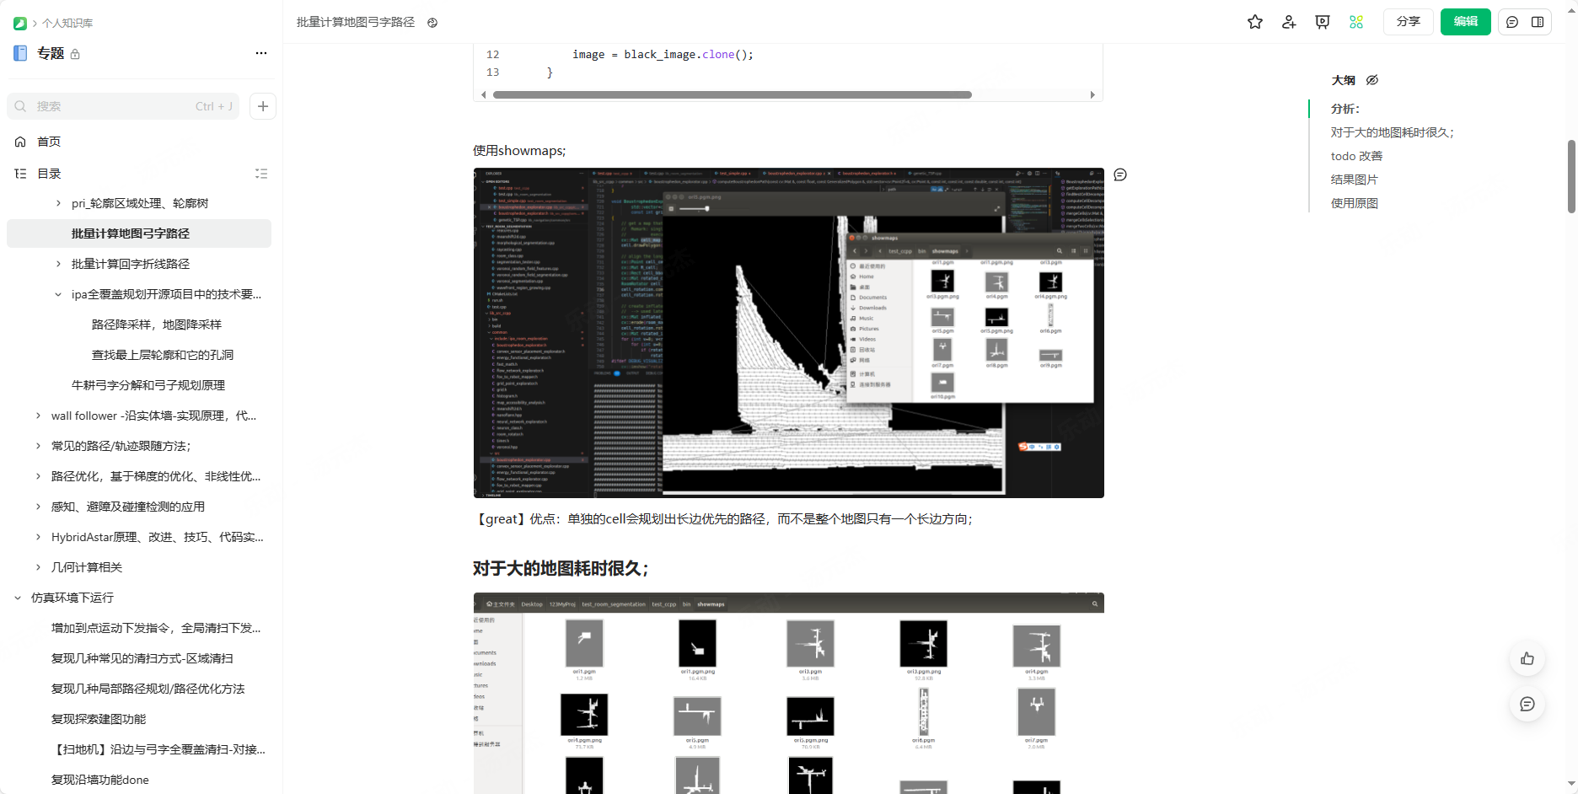Click the 分享 share button
1578x794 pixels.
coord(1409,22)
